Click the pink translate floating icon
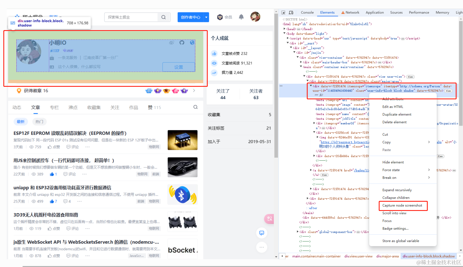The image size is (463, 267). coord(269,219)
